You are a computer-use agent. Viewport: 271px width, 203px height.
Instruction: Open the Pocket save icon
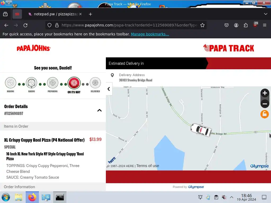[227, 25]
